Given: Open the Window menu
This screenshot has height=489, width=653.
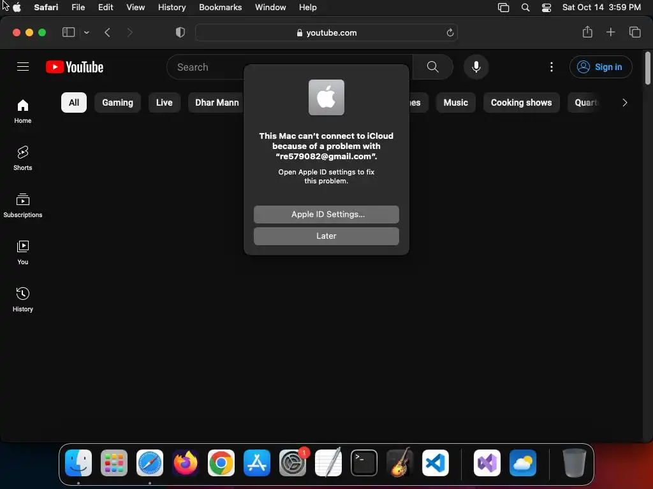Looking at the screenshot, I should coord(270,7).
